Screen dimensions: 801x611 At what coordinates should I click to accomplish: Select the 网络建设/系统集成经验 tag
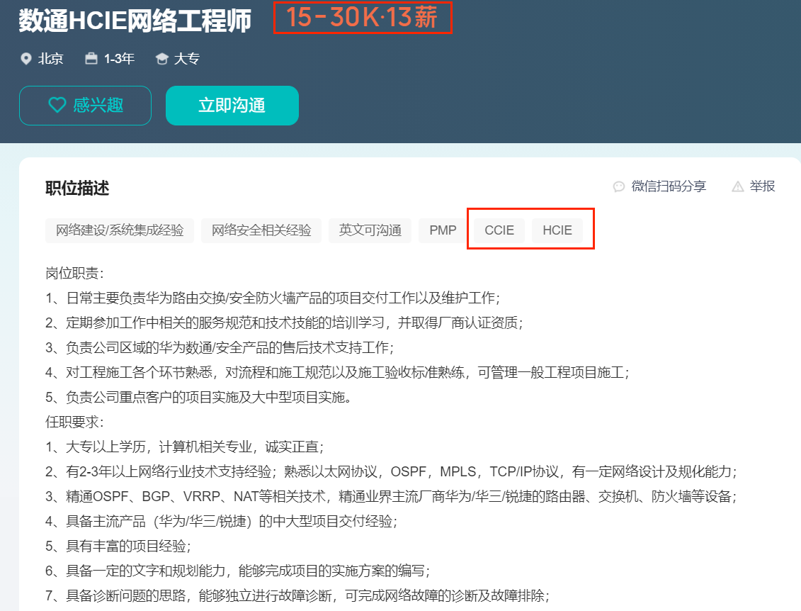120,230
